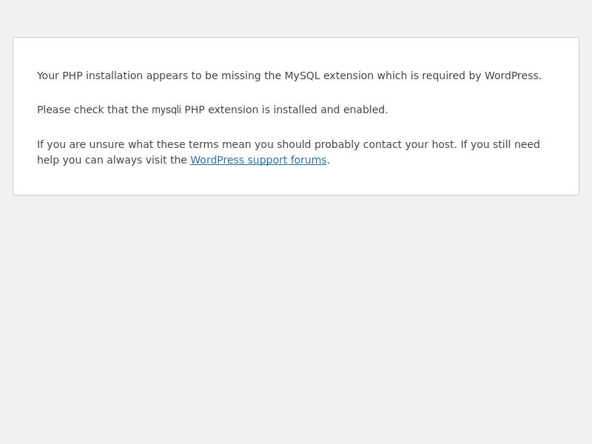Click "should probably" in third paragraph

[318, 144]
